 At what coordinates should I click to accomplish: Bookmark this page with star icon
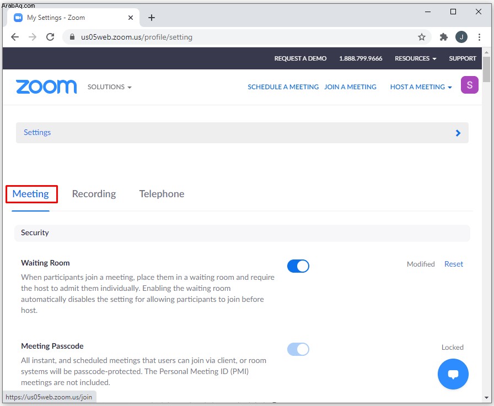pyautogui.click(x=422, y=37)
